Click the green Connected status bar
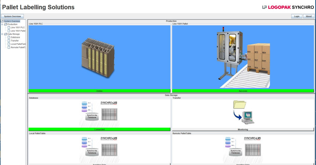This screenshot has height=165, width=316. click(x=99, y=129)
